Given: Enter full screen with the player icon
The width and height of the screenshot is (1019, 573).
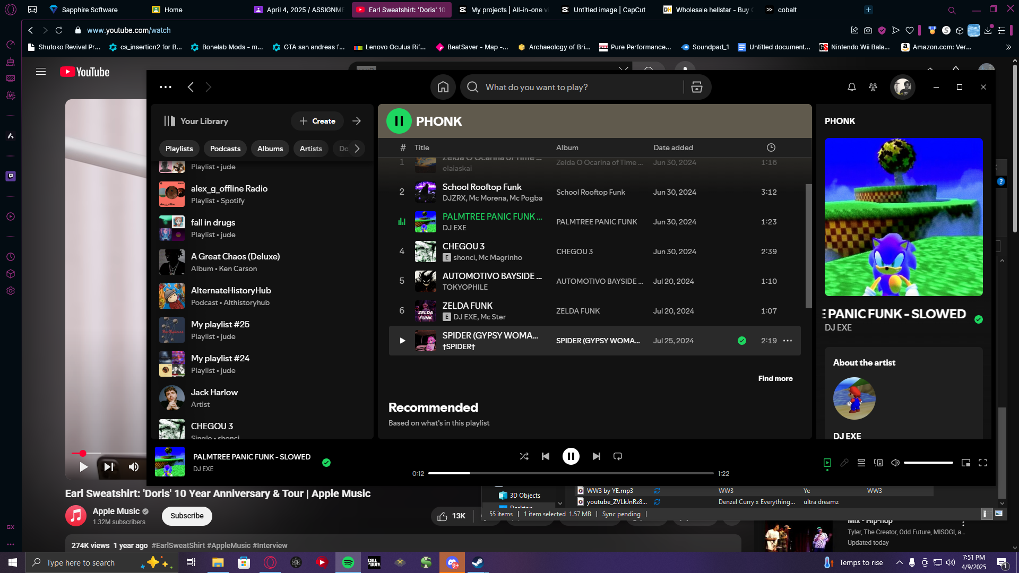Looking at the screenshot, I should click(983, 463).
